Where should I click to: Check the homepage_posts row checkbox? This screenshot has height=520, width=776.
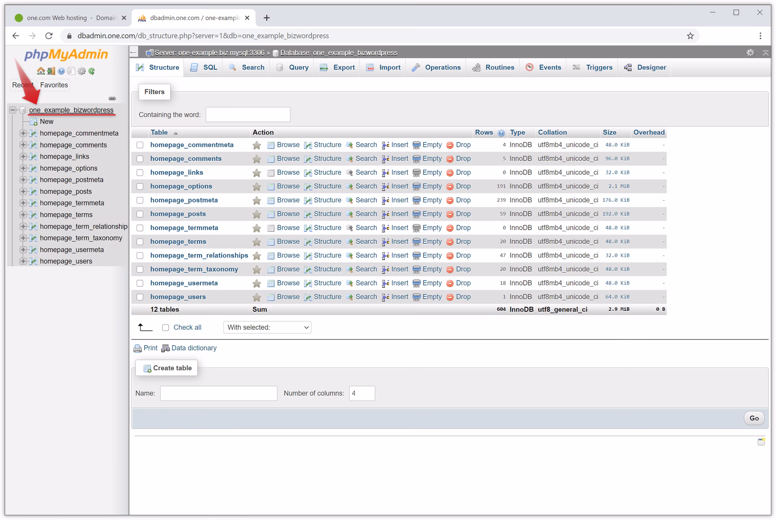140,214
